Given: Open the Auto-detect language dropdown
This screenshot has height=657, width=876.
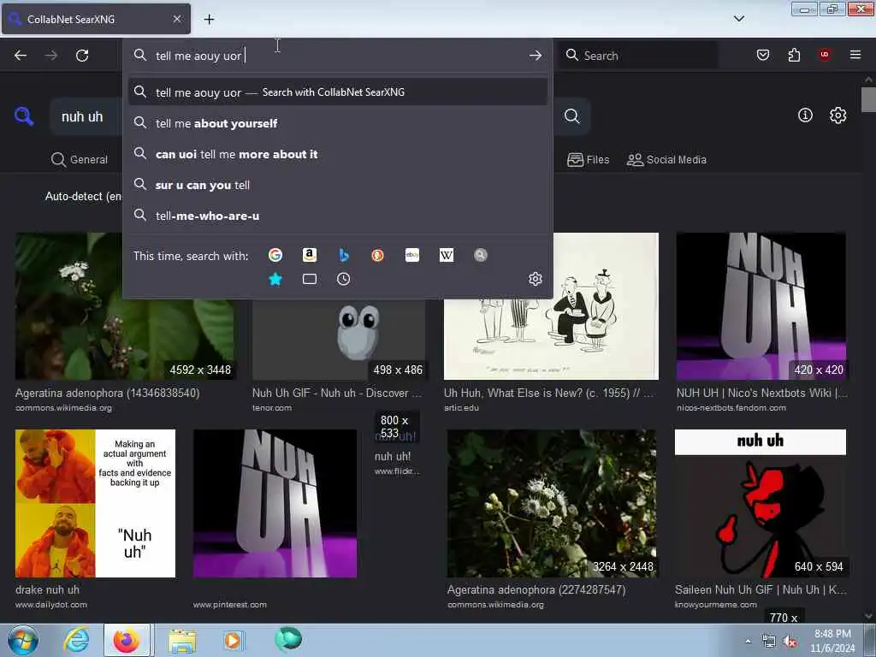Looking at the screenshot, I should click(x=84, y=196).
